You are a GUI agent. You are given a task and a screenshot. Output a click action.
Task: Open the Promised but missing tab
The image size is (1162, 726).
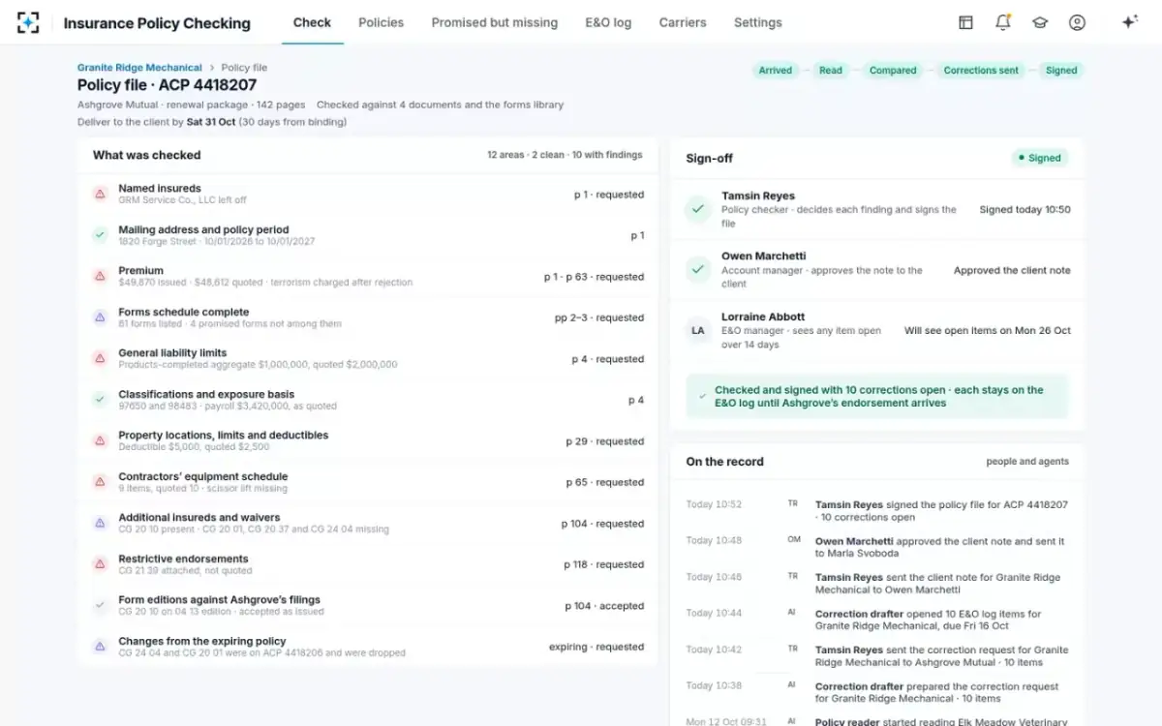click(495, 22)
